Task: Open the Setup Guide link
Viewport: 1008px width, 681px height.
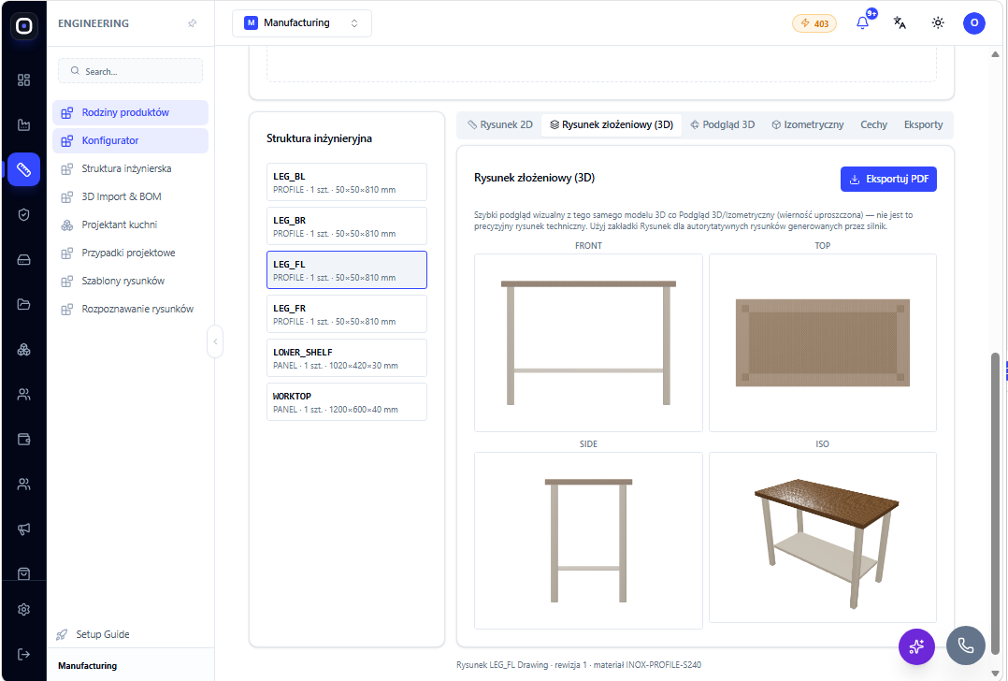Action: [94, 634]
